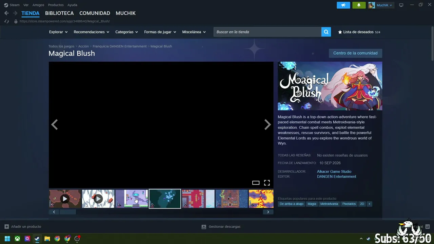
Task: Open the Ayuda menu
Action: [x=72, y=5]
